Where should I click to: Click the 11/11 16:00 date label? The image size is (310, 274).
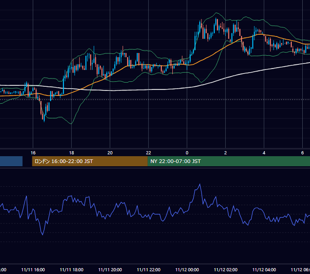pos(33,269)
